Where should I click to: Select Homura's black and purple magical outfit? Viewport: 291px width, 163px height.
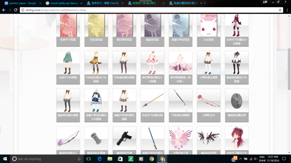tap(237, 68)
